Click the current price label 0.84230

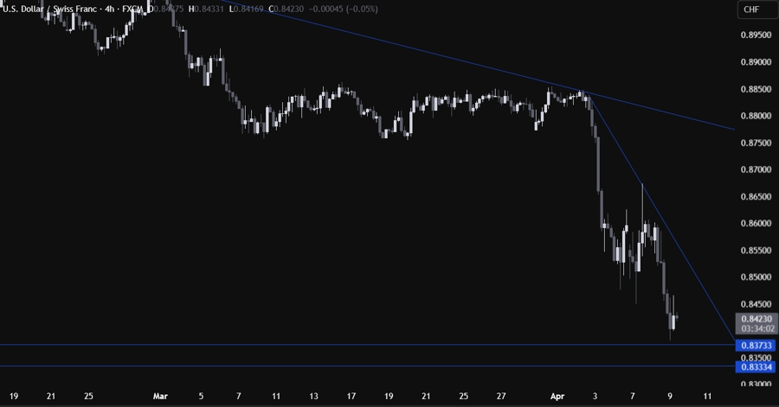pos(753,318)
